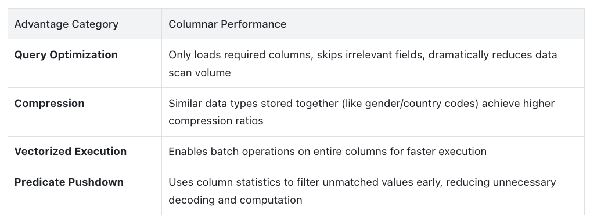Click the 'scan volume' text line
This screenshot has height=221, width=590.
click(x=199, y=73)
